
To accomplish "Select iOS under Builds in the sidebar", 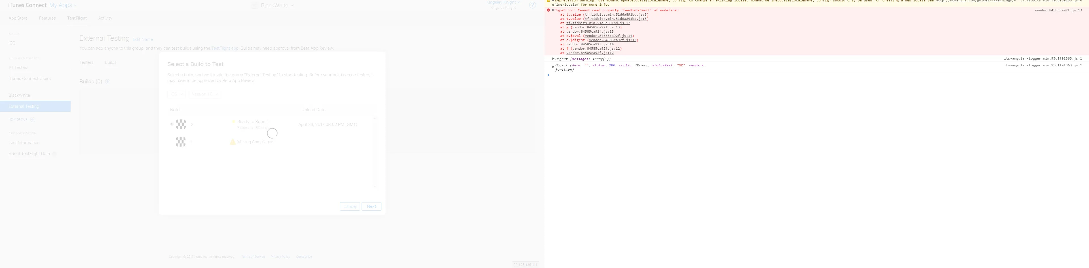I will pyautogui.click(x=12, y=43).
